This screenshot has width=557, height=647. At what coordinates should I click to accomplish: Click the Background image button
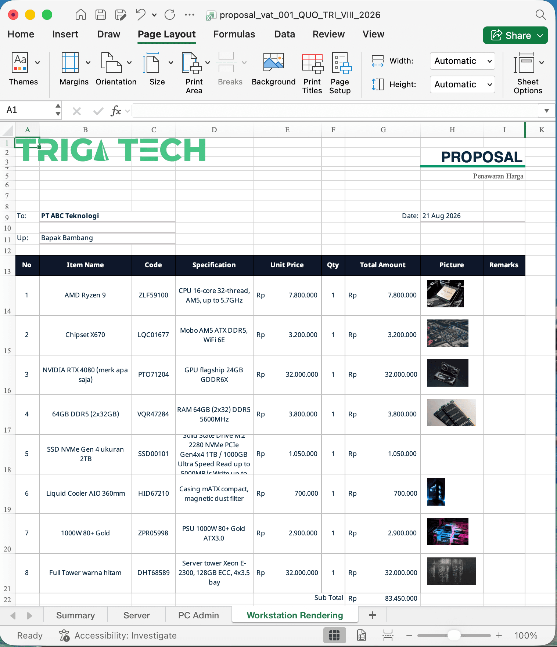point(274,69)
